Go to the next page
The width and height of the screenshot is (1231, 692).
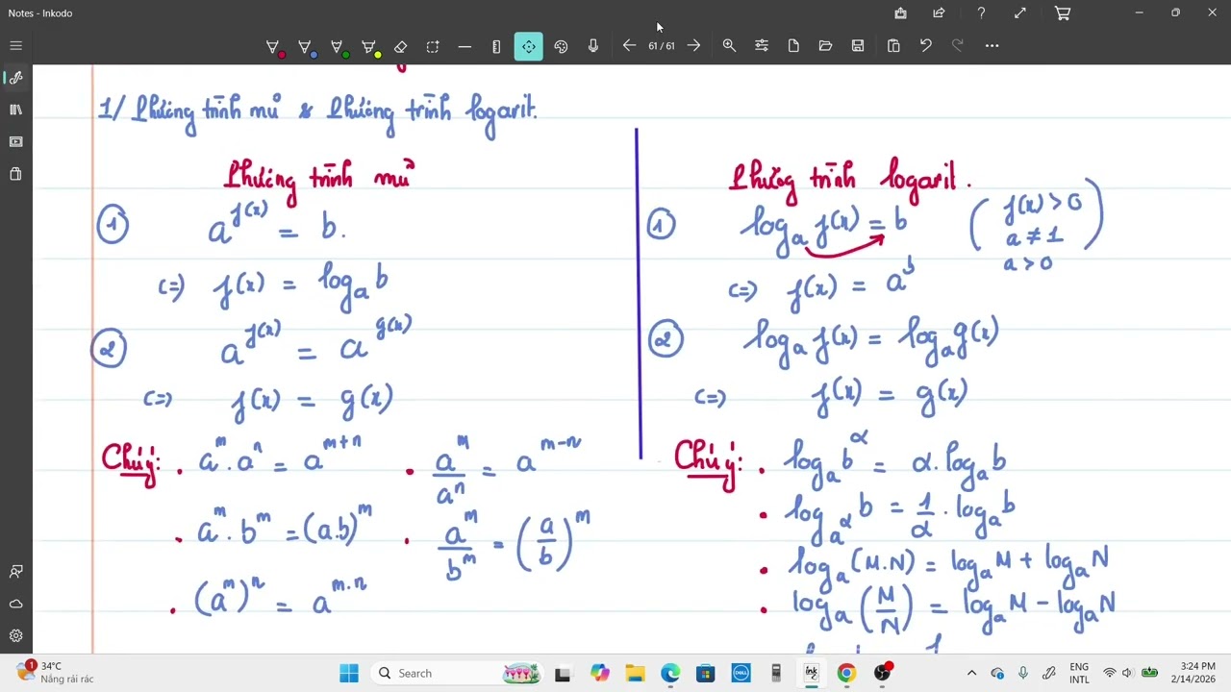coord(693,46)
